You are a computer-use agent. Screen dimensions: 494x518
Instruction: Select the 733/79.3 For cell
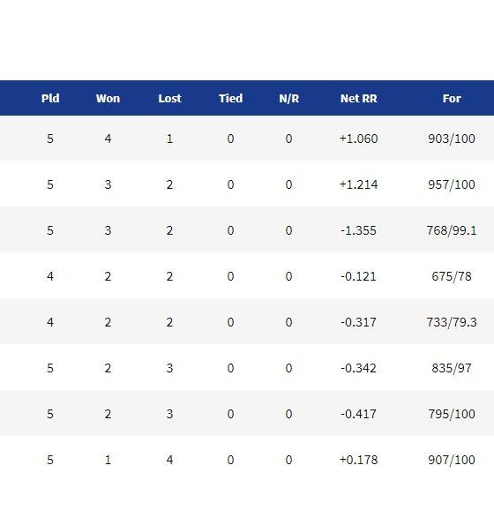[452, 322]
